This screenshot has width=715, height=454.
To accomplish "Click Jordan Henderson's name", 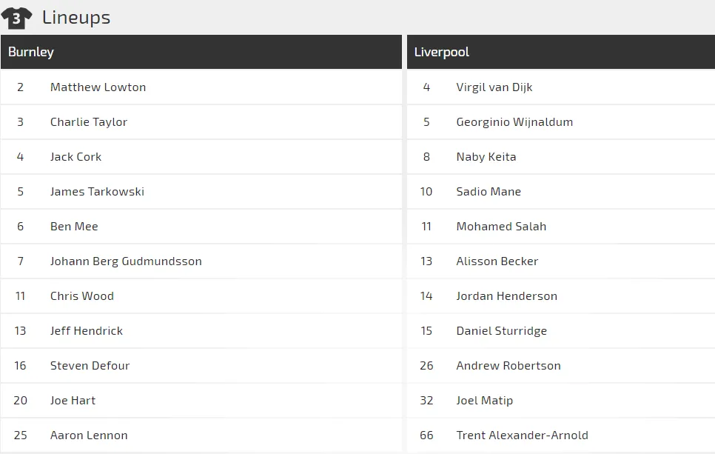I will [506, 296].
